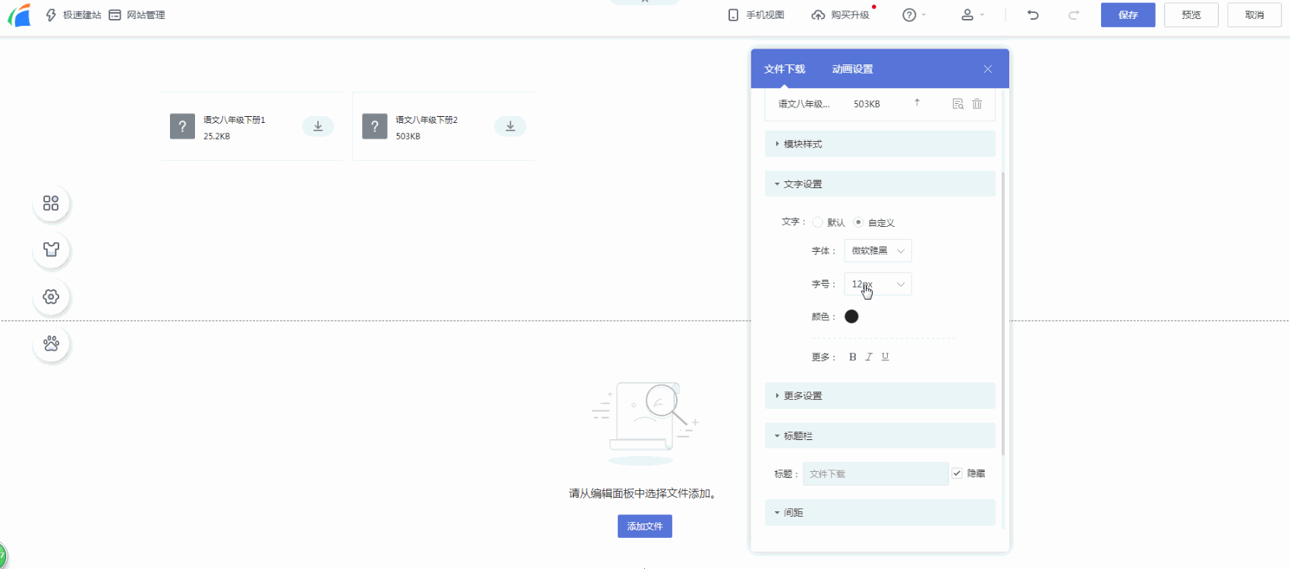
Task: Expand the 模块样式 section
Action: click(x=880, y=144)
